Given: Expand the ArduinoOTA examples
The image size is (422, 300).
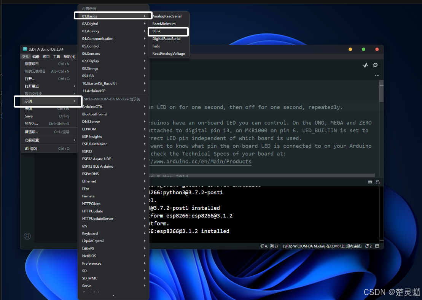Looking at the screenshot, I should tap(113, 107).
